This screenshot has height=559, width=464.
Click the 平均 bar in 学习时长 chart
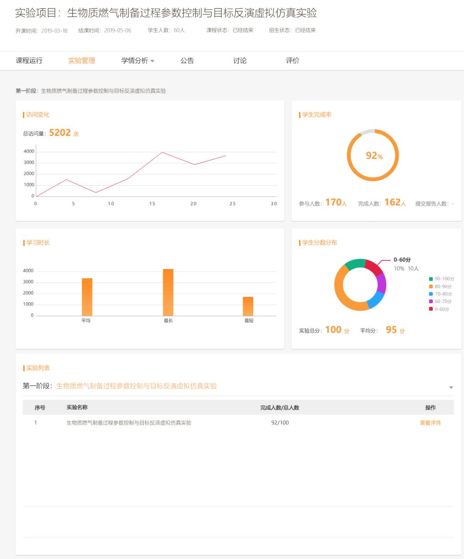tap(87, 297)
